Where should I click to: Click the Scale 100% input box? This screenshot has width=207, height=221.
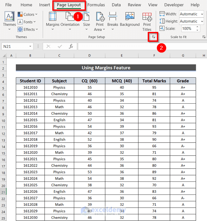pyautogui.click(x=189, y=28)
